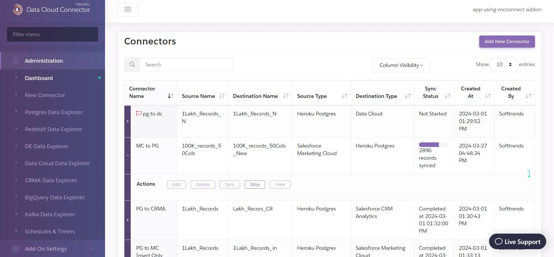Viewport: 554px width, 257px height.
Task: Sort by Created At arrows
Action: pos(488,96)
